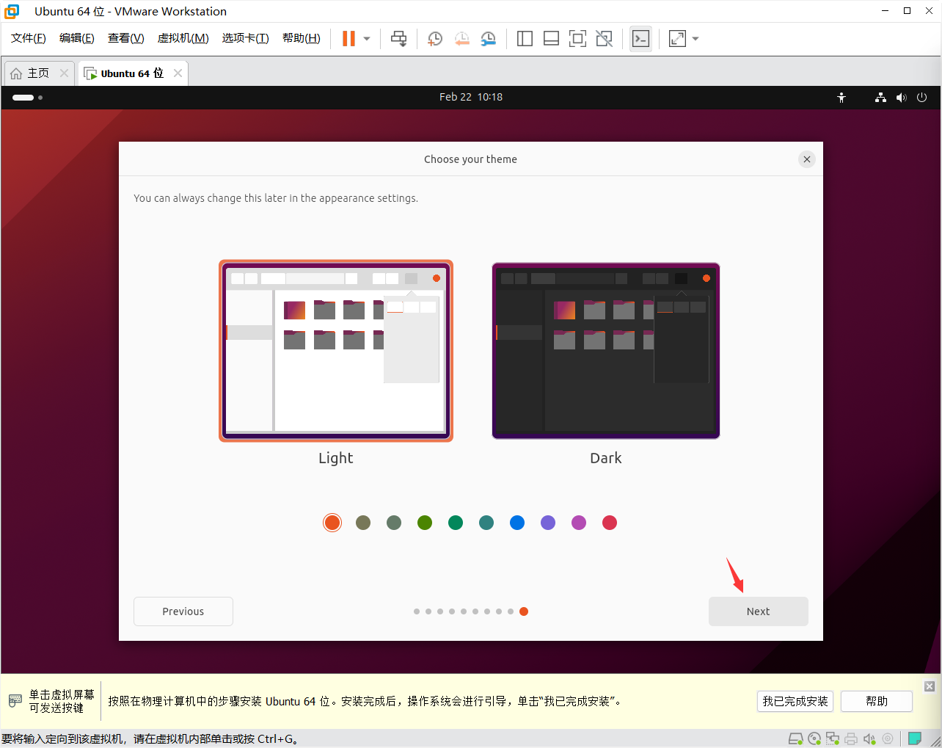Open the 选项卡(T) menu
This screenshot has width=942, height=748.
[x=246, y=38]
